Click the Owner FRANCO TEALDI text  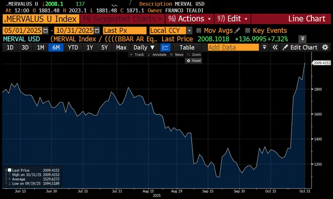[175, 10]
